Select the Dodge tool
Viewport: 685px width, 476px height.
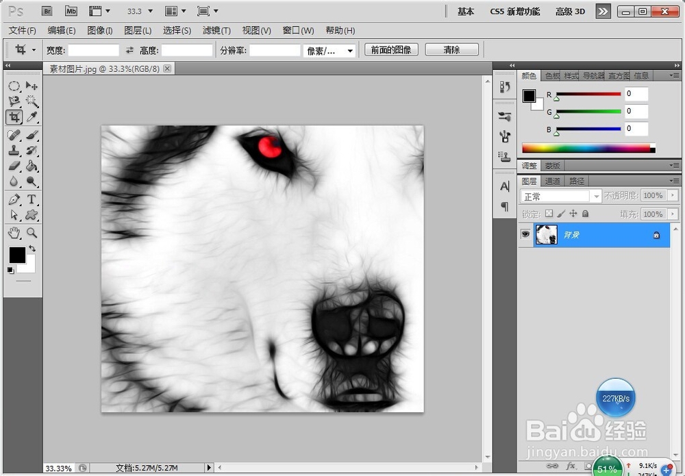click(32, 181)
